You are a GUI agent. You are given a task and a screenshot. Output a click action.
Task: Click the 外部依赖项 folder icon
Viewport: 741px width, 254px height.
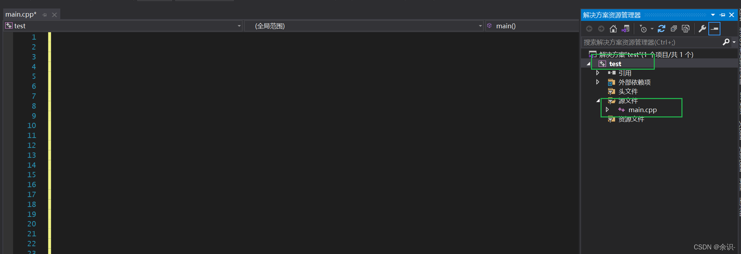coord(611,82)
